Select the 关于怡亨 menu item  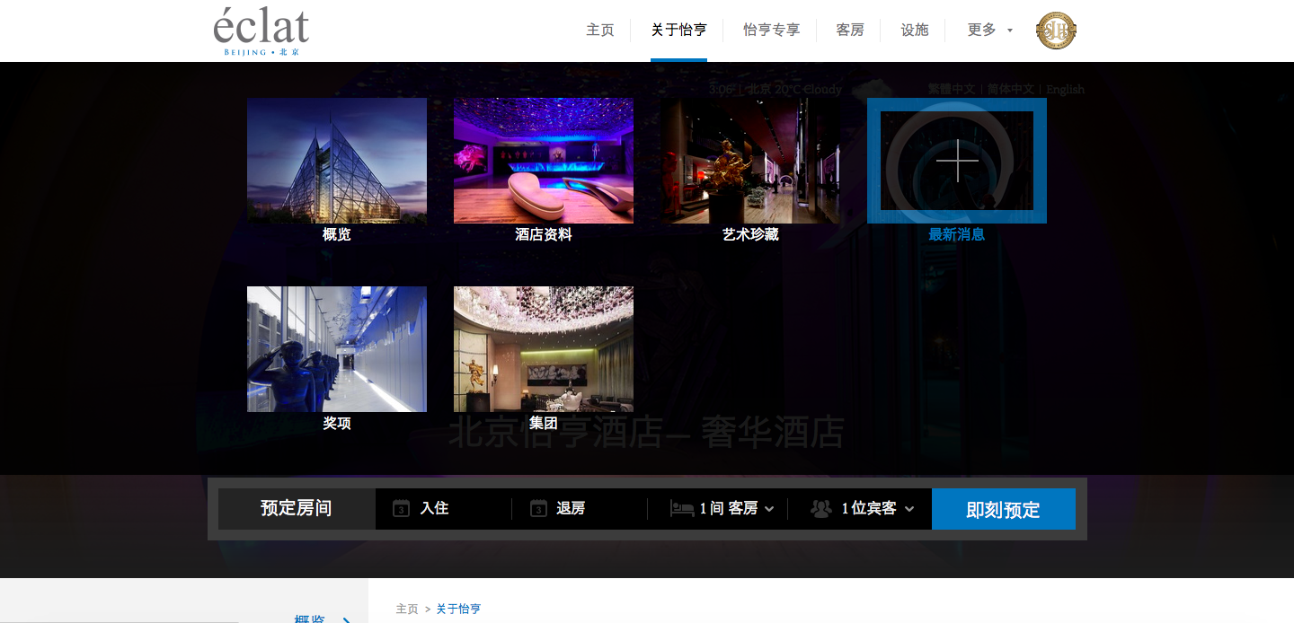pyautogui.click(x=679, y=31)
